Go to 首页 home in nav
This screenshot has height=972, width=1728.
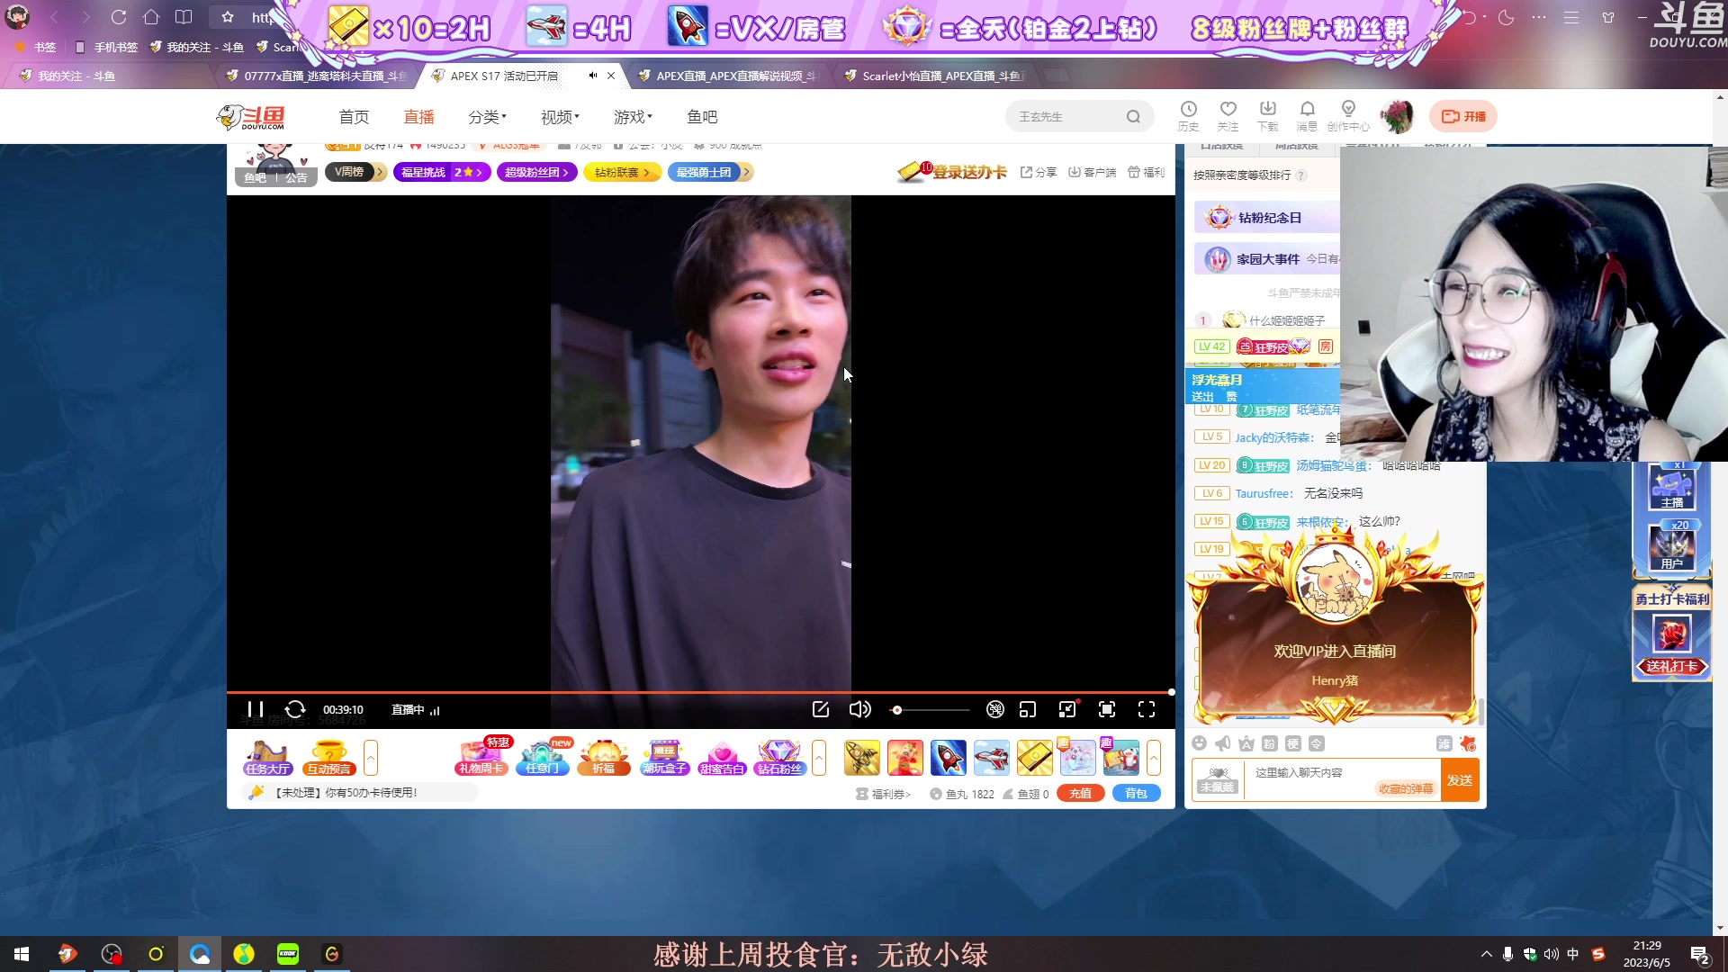pos(354,117)
